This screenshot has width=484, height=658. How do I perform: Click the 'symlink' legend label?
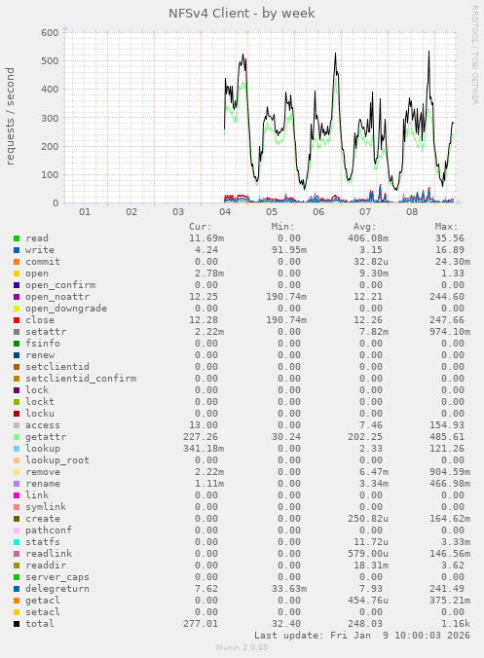click(x=46, y=507)
